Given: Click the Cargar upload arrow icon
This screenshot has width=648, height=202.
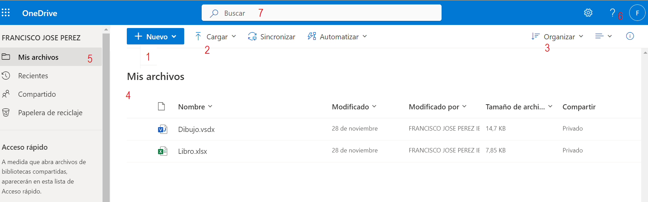Looking at the screenshot, I should 198,36.
